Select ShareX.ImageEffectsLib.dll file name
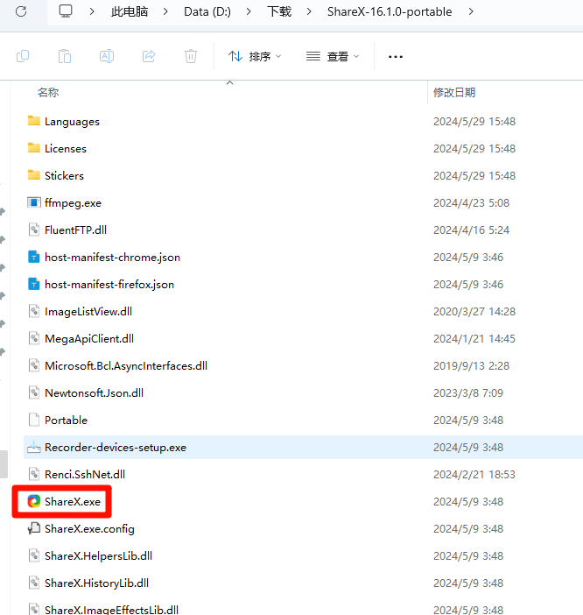This screenshot has height=615, width=583. pyautogui.click(x=112, y=609)
